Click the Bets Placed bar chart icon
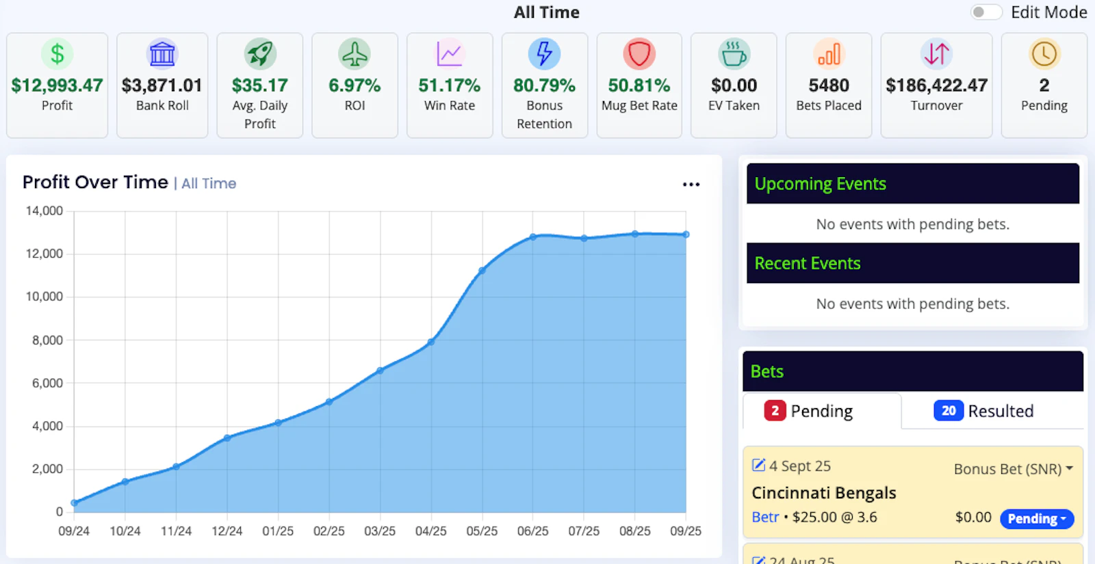Viewport: 1095px width, 564px height. tap(829, 54)
